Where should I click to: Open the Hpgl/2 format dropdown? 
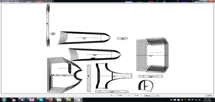tap(151, 95)
